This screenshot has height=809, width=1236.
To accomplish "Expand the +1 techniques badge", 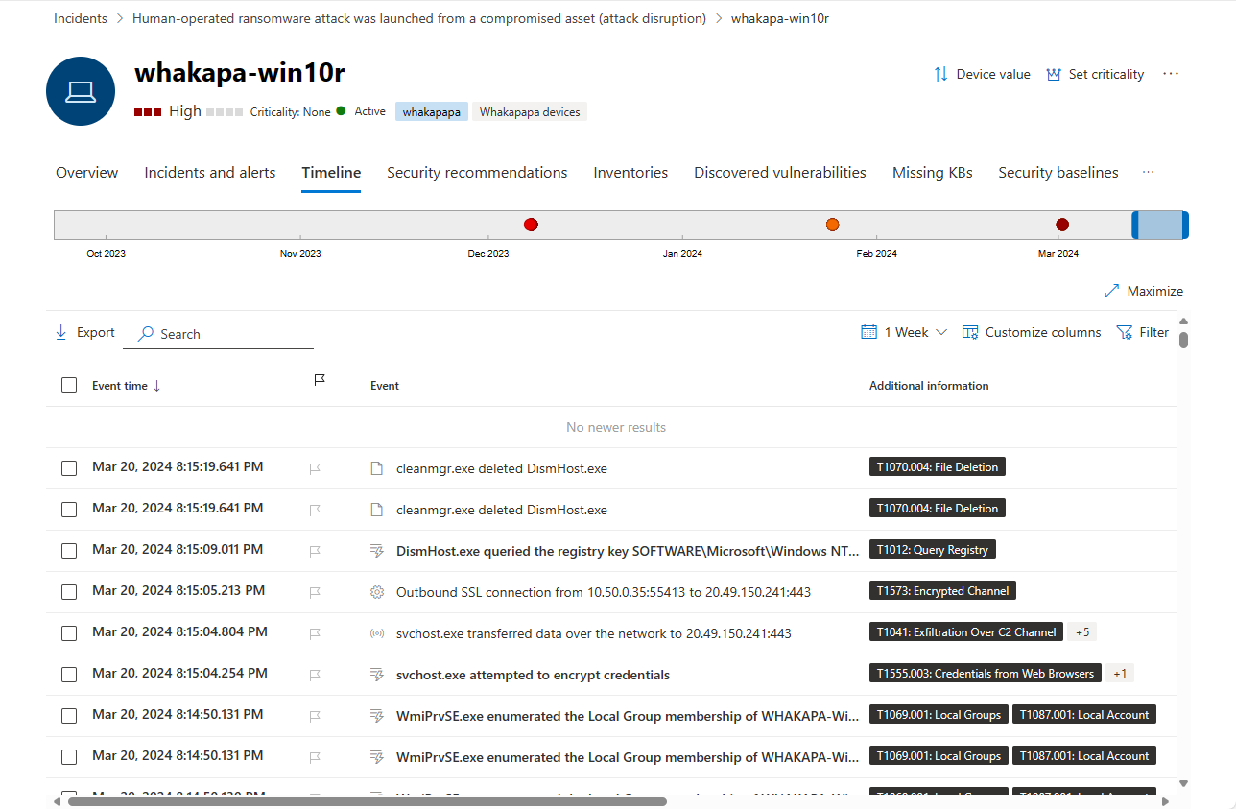I will pos(1120,673).
